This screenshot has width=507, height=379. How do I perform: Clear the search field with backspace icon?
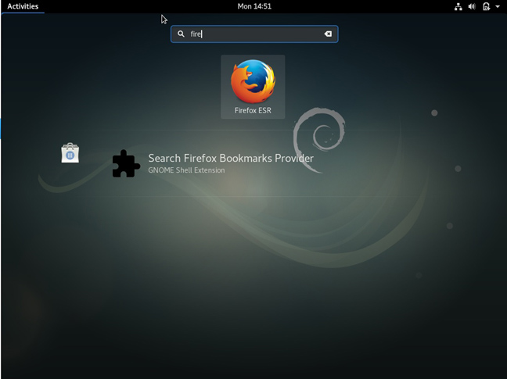[x=328, y=34]
